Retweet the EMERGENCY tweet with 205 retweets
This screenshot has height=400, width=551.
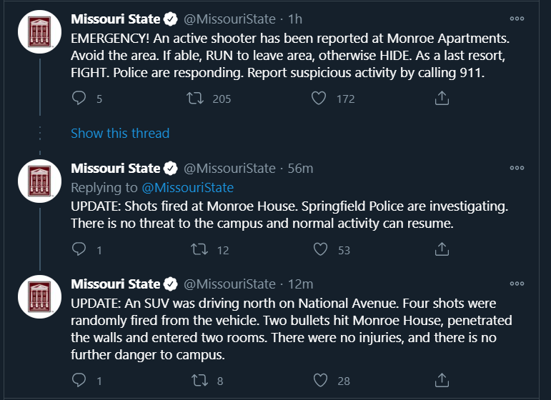click(x=195, y=98)
